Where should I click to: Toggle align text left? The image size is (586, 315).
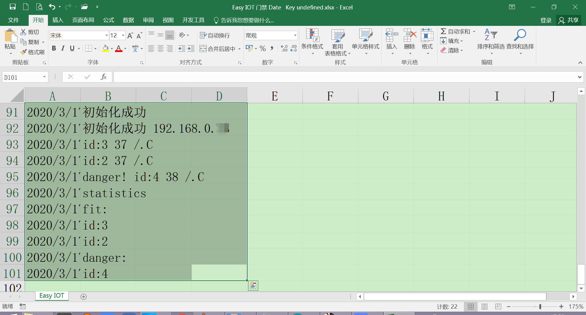click(x=151, y=48)
